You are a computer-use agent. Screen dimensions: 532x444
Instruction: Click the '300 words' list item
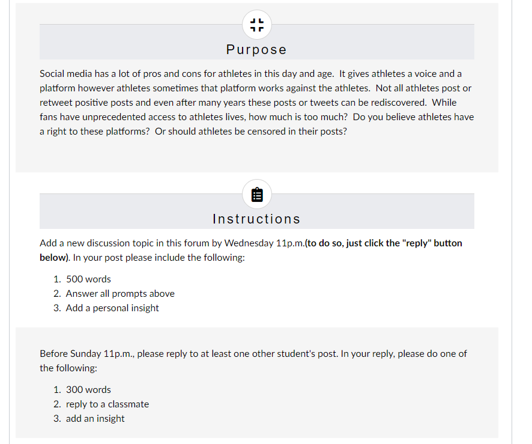[x=88, y=390]
